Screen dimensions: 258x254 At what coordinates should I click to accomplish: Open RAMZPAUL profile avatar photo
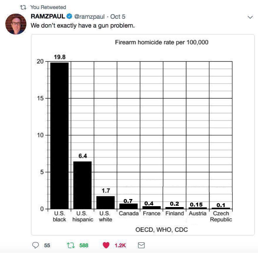[16, 24]
